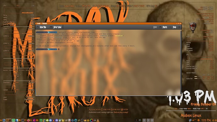This screenshot has width=217, height=122.
Task: Click the 'Mabox Linux' label near clock
Action: click(191, 115)
